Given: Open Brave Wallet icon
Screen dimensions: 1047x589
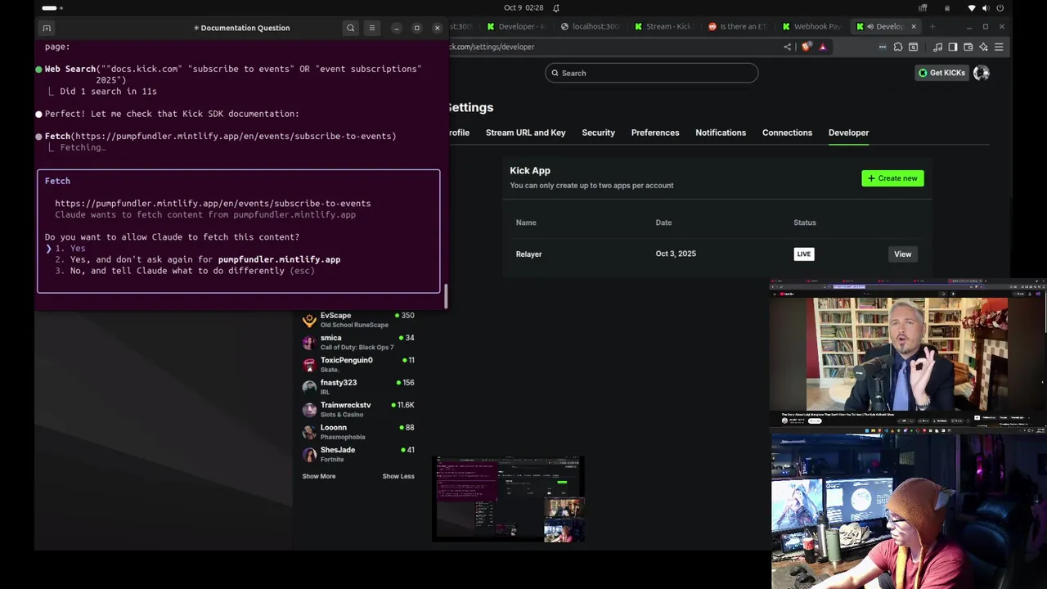Looking at the screenshot, I should tap(968, 47).
